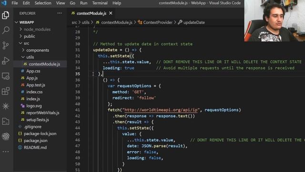The width and height of the screenshot is (305, 172).
Task: Open the Search view in activity bar
Action: click(5, 30)
